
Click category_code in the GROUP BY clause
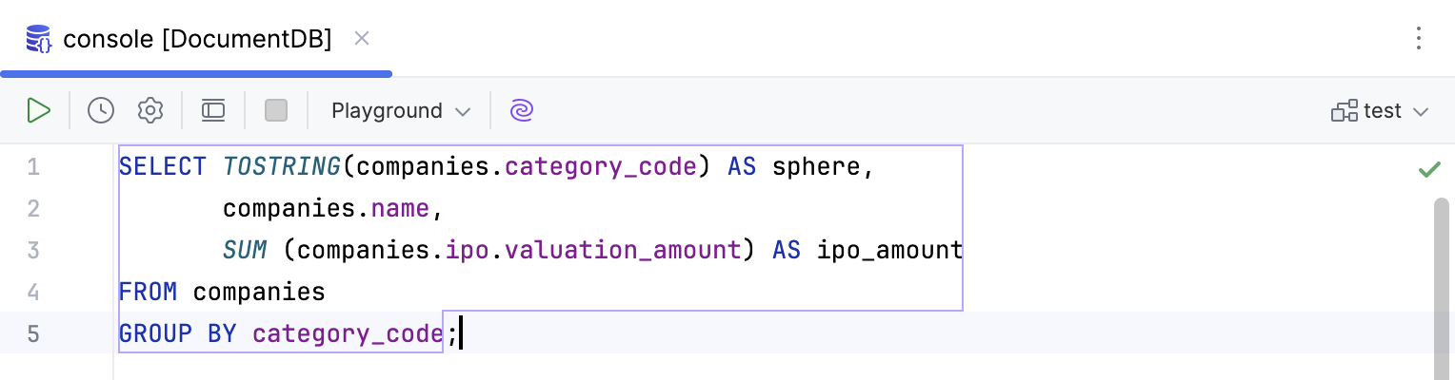point(348,334)
